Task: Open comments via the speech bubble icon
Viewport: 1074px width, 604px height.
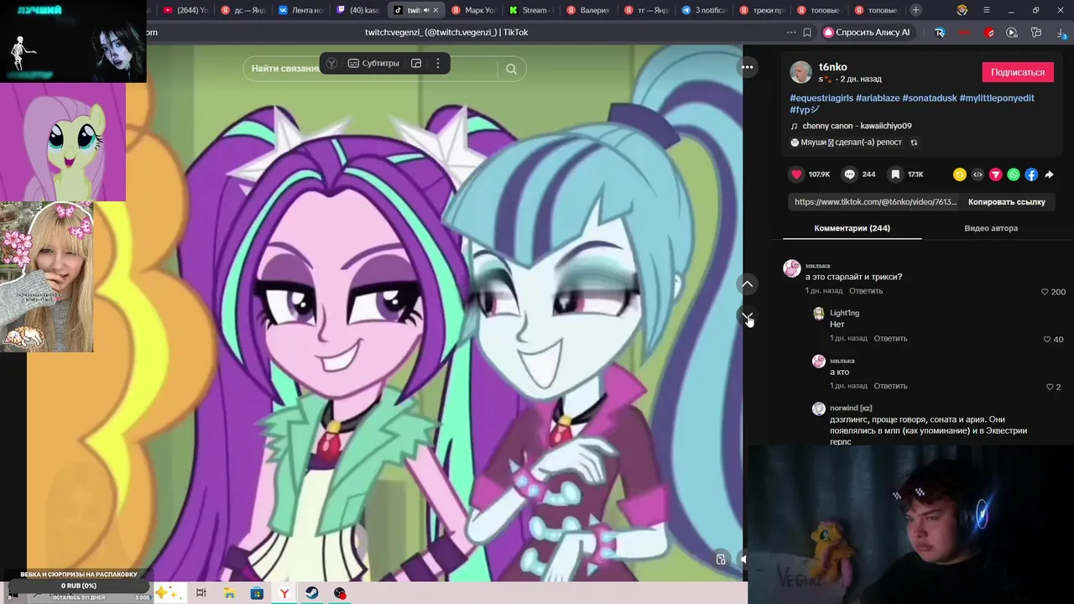Action: tap(850, 174)
